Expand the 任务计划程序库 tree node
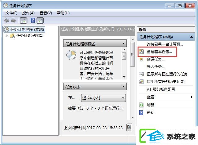198x145 pixels. click(7, 36)
